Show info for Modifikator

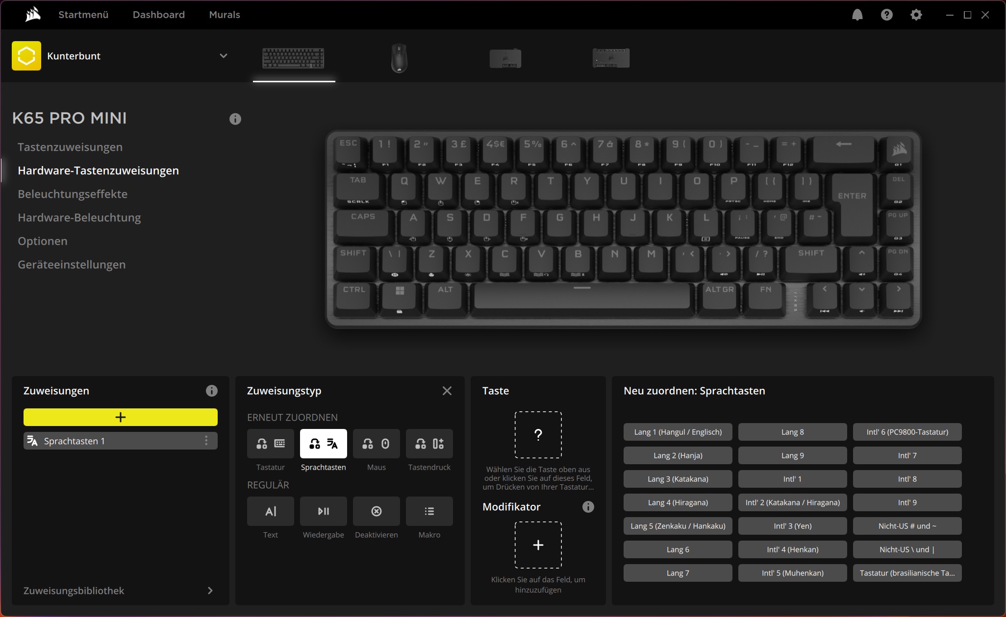click(588, 507)
